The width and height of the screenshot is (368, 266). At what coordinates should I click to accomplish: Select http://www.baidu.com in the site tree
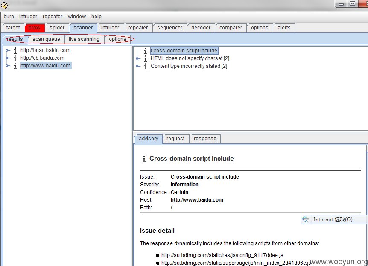pos(46,66)
